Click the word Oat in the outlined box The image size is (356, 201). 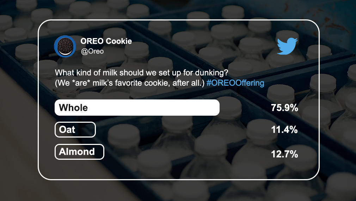pos(67,130)
